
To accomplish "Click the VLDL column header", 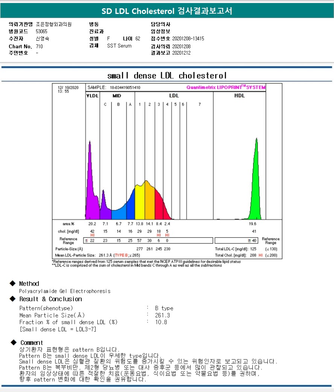I will [x=92, y=96].
